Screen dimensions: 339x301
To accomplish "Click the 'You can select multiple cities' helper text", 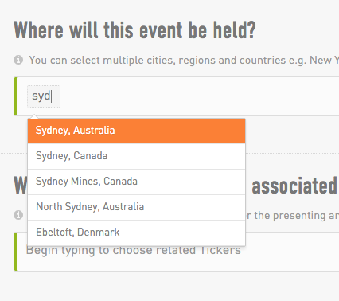I will pos(184,61).
